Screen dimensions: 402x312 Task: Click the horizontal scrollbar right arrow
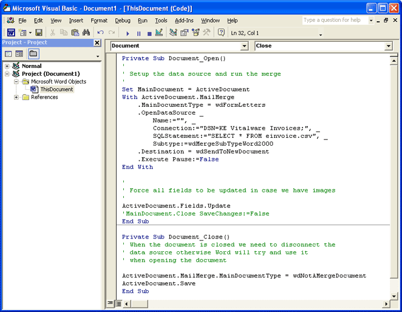(x=386, y=304)
